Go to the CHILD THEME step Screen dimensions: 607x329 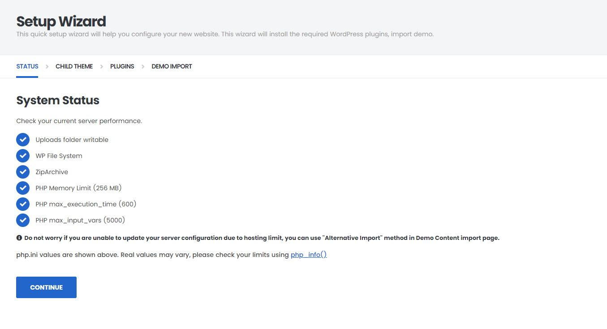(x=74, y=66)
